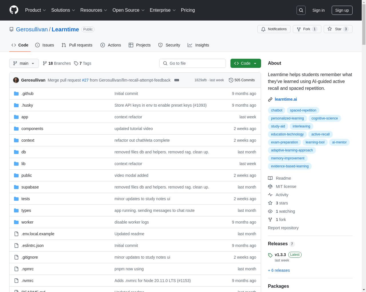Open pull request #27 link
The height and width of the screenshot is (292, 366).
85,80
